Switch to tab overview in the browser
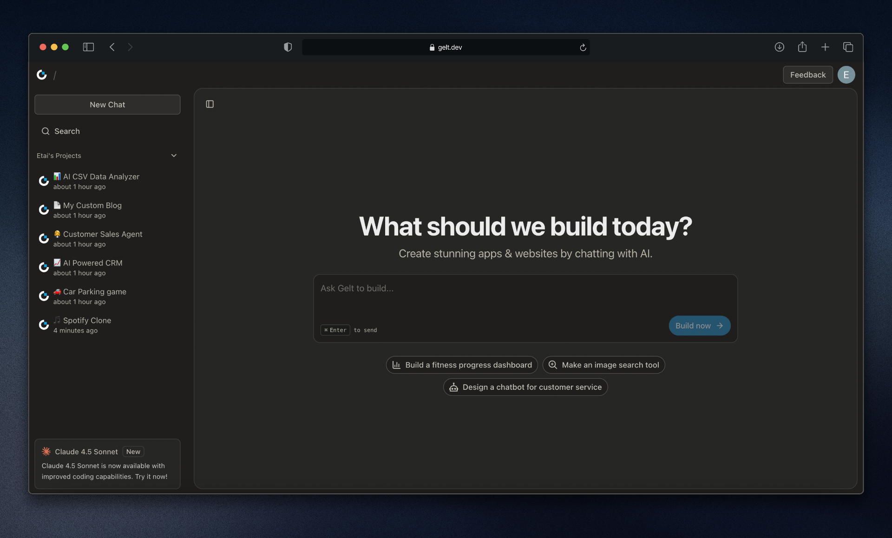The height and width of the screenshot is (538, 892). point(848,47)
